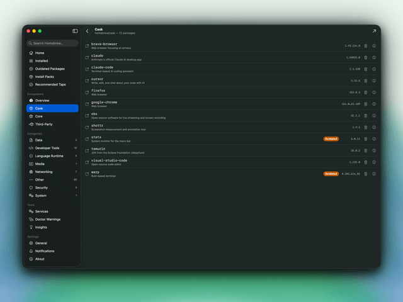
Task: Open Cask tap in external link
Action: coord(374,31)
